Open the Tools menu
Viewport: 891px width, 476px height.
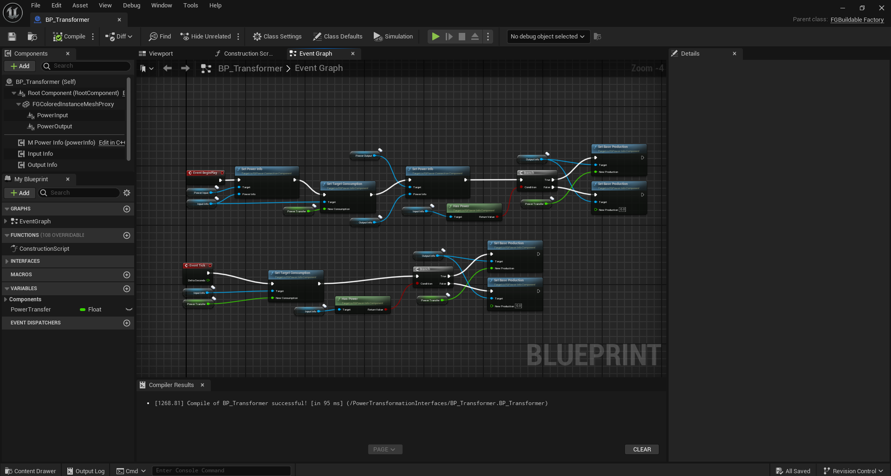(x=190, y=6)
